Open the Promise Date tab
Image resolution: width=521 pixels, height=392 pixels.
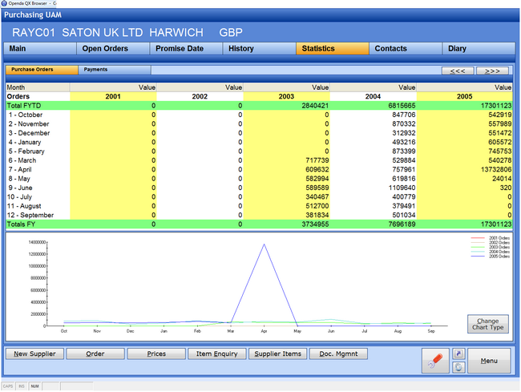click(186, 49)
